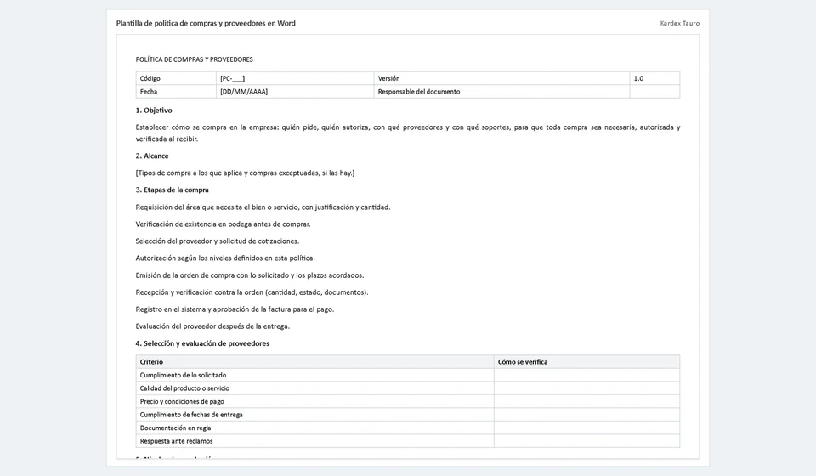Click the 'Responsable del documento' cell

coord(501,92)
